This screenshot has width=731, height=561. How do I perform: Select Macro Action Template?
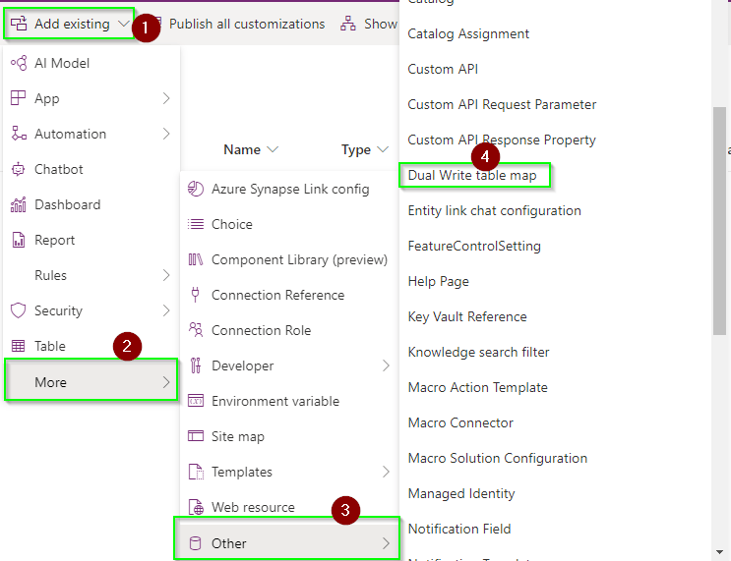(477, 387)
